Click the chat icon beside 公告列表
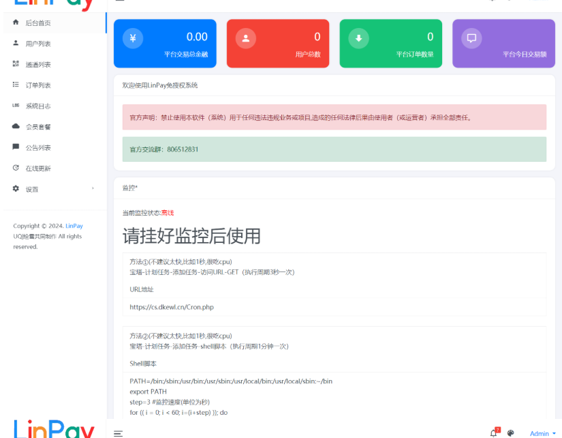 (x=16, y=147)
